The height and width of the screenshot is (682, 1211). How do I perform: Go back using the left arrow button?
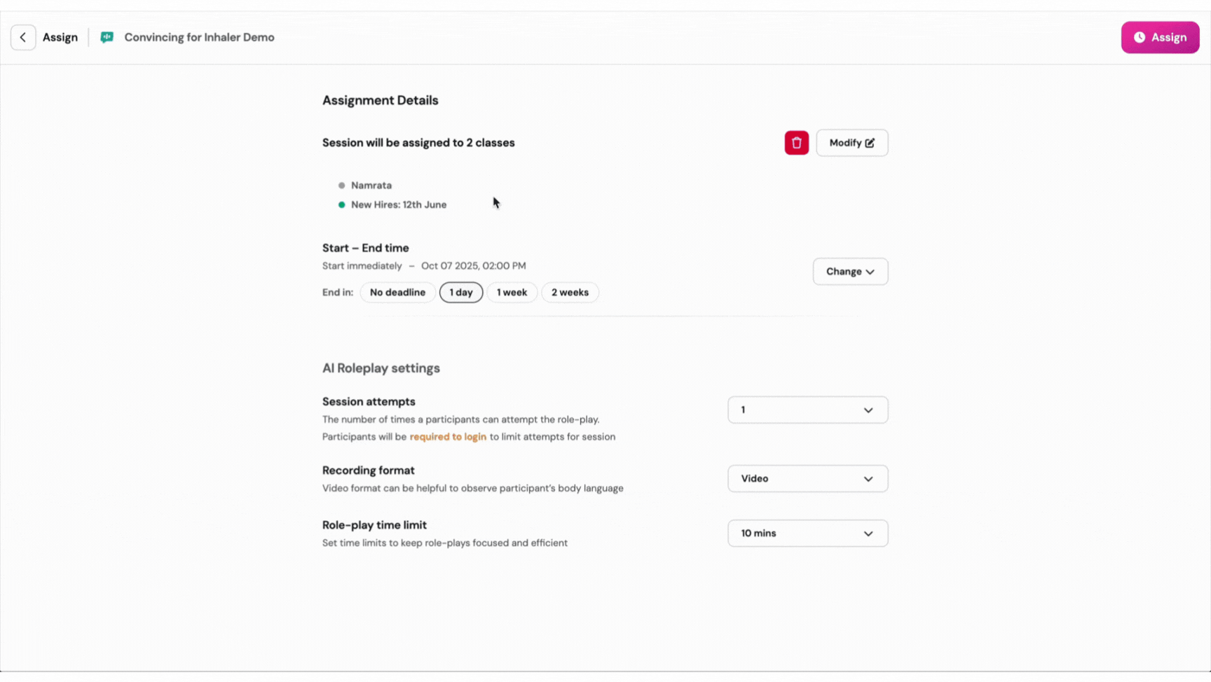[x=23, y=37]
